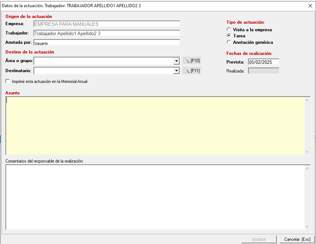Click the Destino de la actuación heading
Screen dimensions: 316x244
(x=30, y=52)
